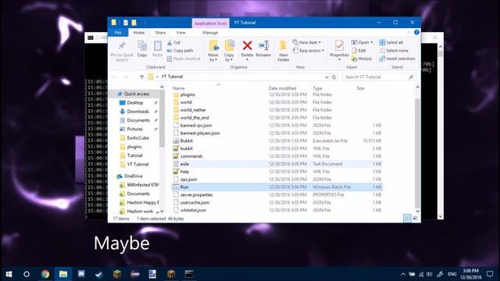Click Paste shortcut in the ribbon

pos(184,59)
